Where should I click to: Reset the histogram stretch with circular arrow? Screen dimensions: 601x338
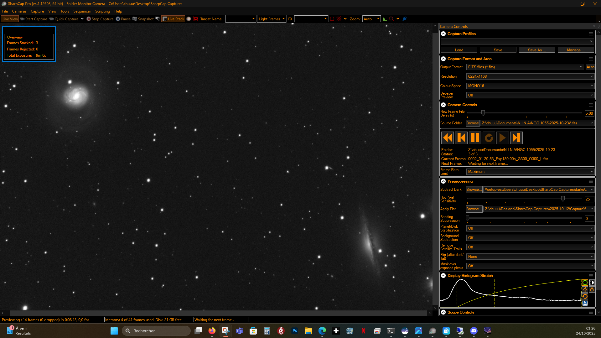585,296
